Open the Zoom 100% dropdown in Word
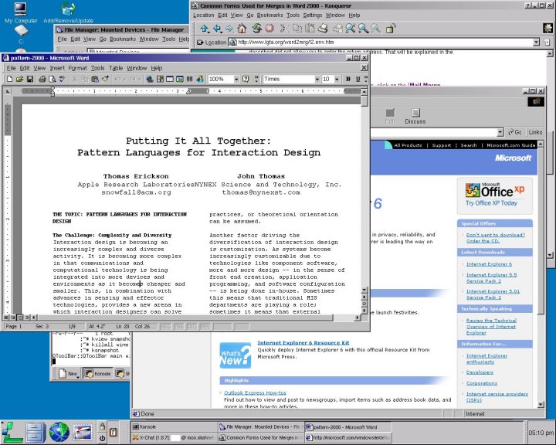The height and width of the screenshot is (445, 556). coord(236,79)
